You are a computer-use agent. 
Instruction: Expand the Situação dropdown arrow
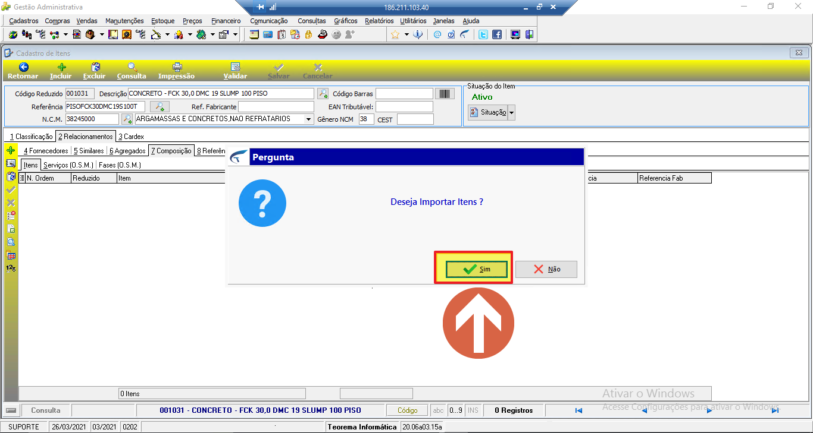coord(511,112)
